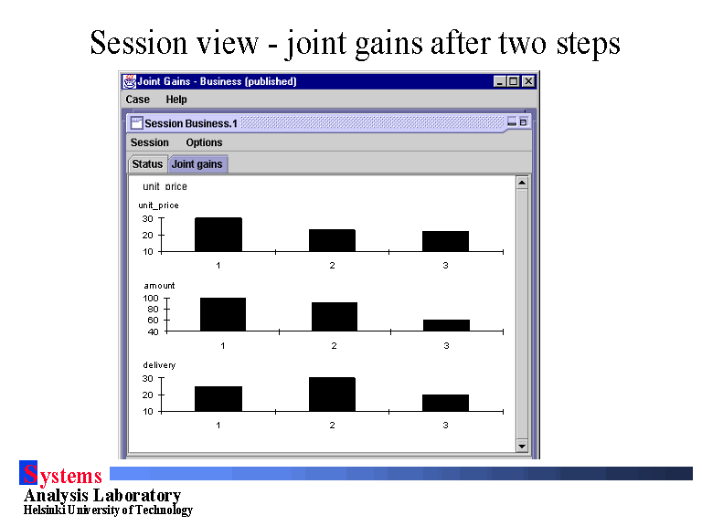Open the Session menu
Viewport: 702px width, 526px height.
pos(150,142)
